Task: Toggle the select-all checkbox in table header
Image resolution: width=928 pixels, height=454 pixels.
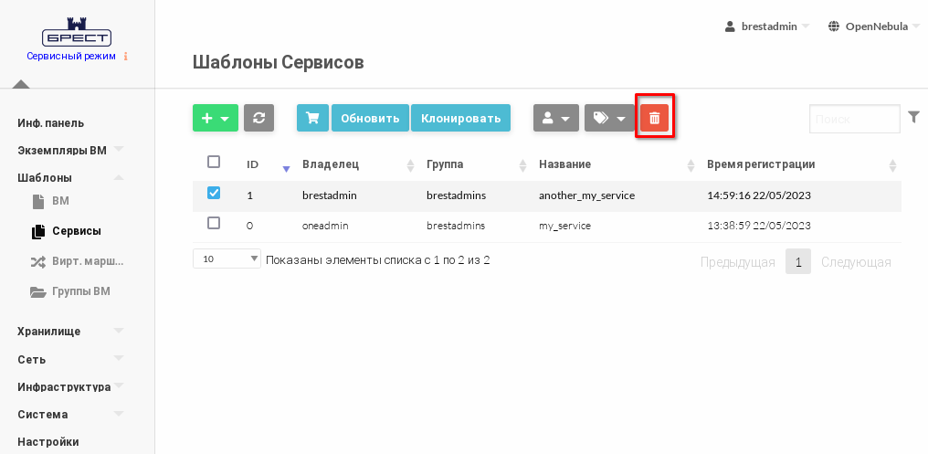Action: [214, 163]
